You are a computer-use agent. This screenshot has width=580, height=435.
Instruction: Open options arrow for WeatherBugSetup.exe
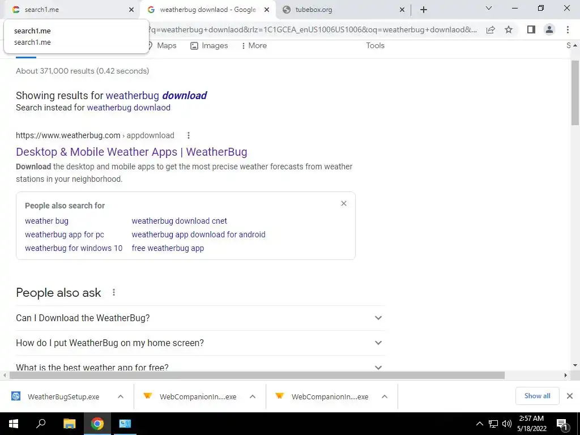point(121,396)
